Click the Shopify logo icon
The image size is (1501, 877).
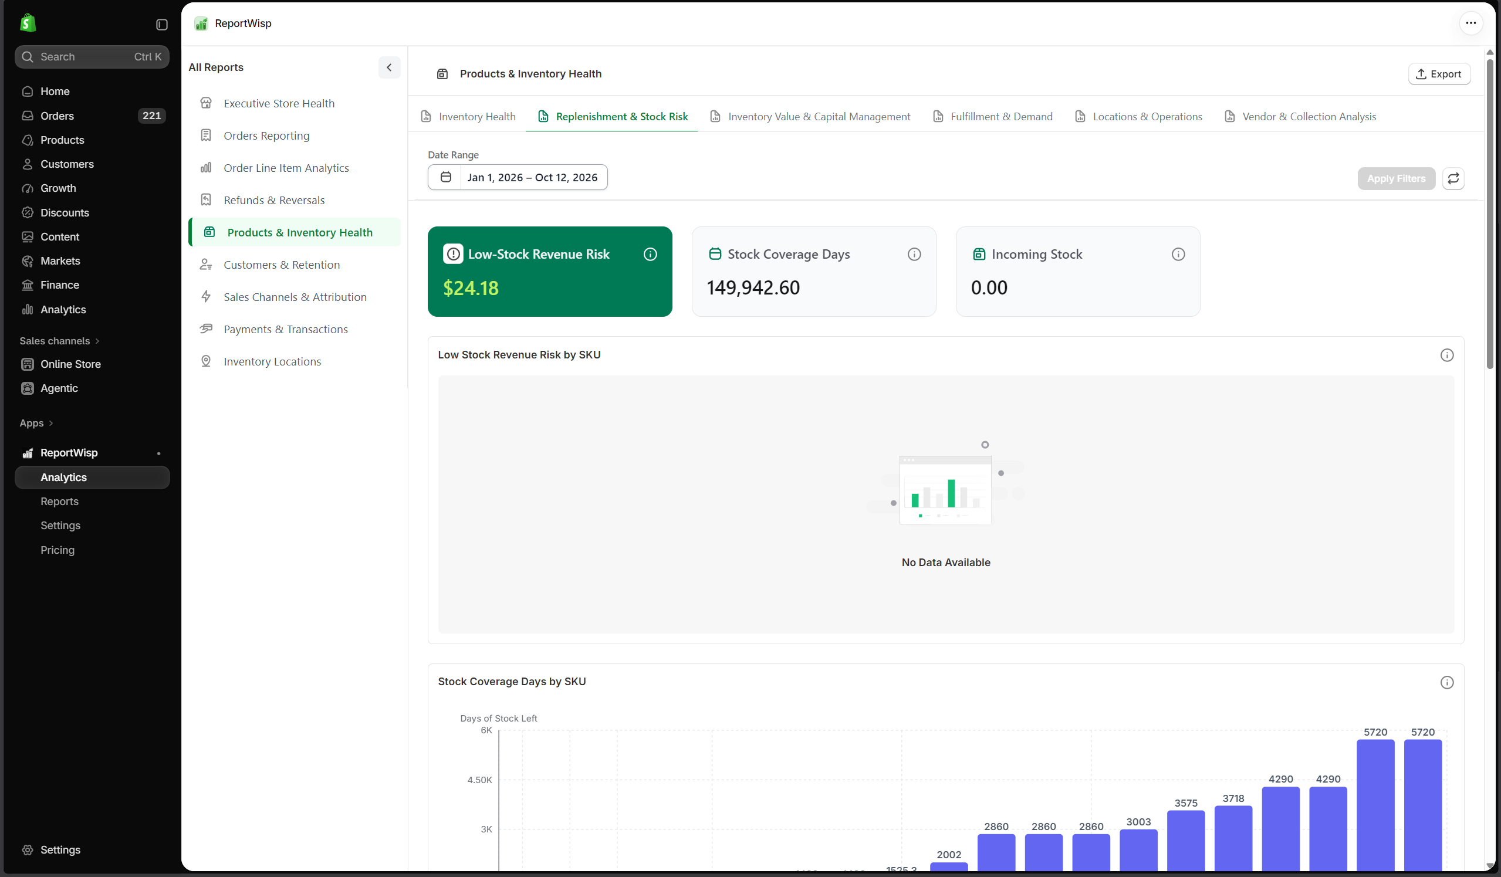[x=28, y=23]
